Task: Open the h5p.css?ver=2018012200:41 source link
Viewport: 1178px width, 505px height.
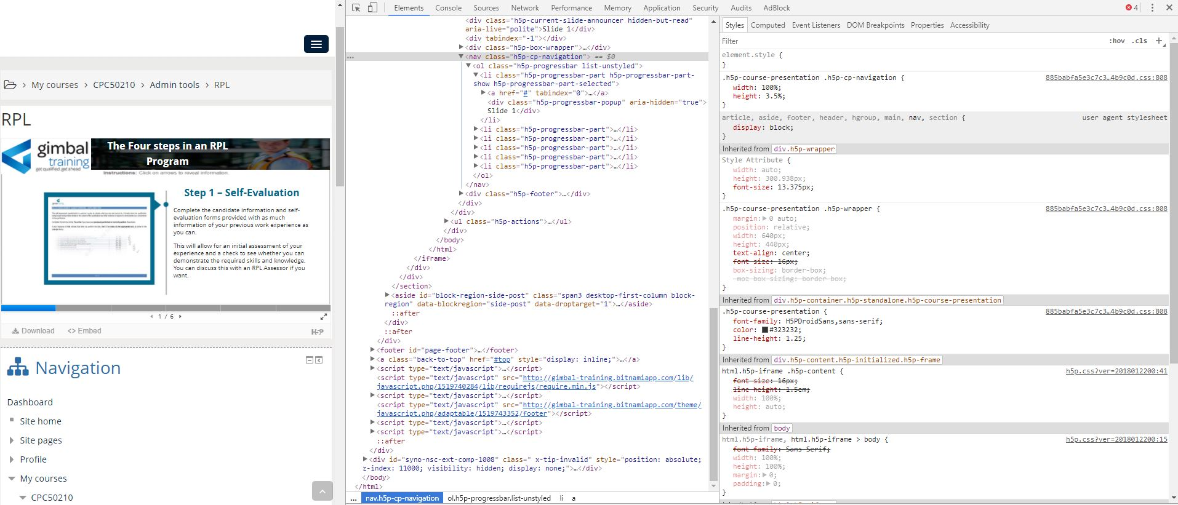Action: tap(1116, 372)
